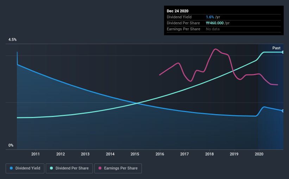Viewport: 289px width, 179px height.
Task: Click the 2013 axis label
Action: point(85,154)
